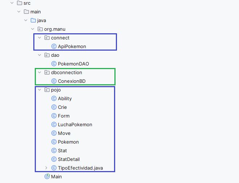Click the StatDetail class icon
Screen dimensions: 239x183
coord(54,159)
